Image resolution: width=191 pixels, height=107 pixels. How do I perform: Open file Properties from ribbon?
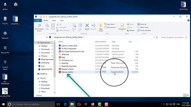pyautogui.click(x=122, y=27)
